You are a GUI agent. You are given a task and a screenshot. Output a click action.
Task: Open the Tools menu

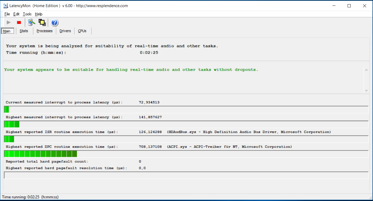tap(27, 14)
